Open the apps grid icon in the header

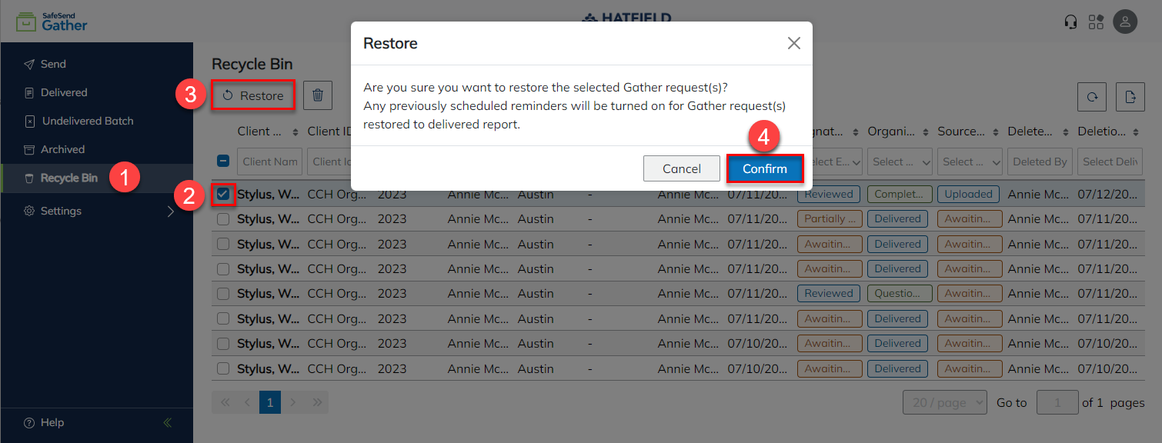[1096, 22]
